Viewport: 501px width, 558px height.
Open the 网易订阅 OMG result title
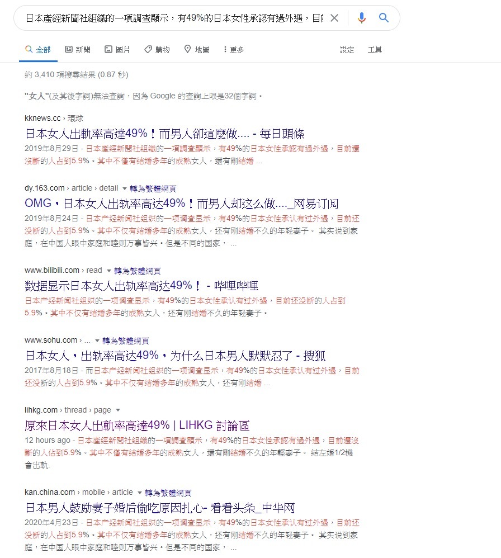182,204
